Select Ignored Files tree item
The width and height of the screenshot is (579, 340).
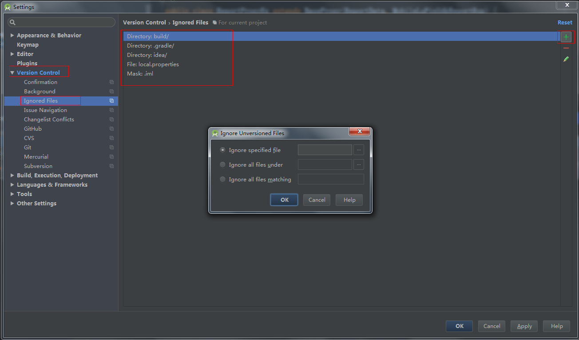click(61, 101)
